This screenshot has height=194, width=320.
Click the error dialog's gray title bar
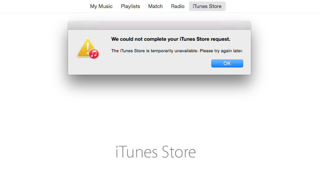[159, 26]
